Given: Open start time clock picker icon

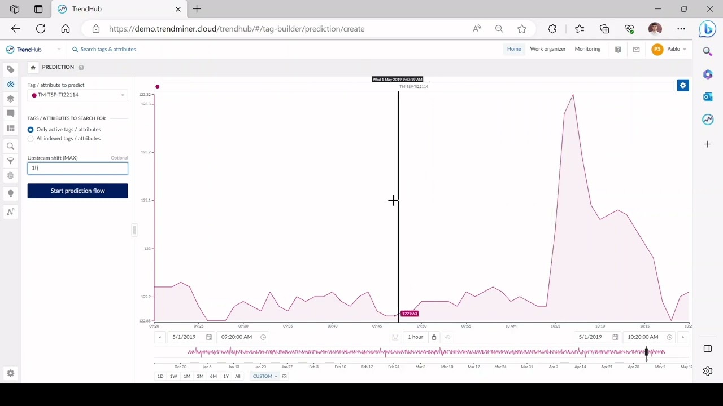Looking at the screenshot, I should (x=263, y=337).
